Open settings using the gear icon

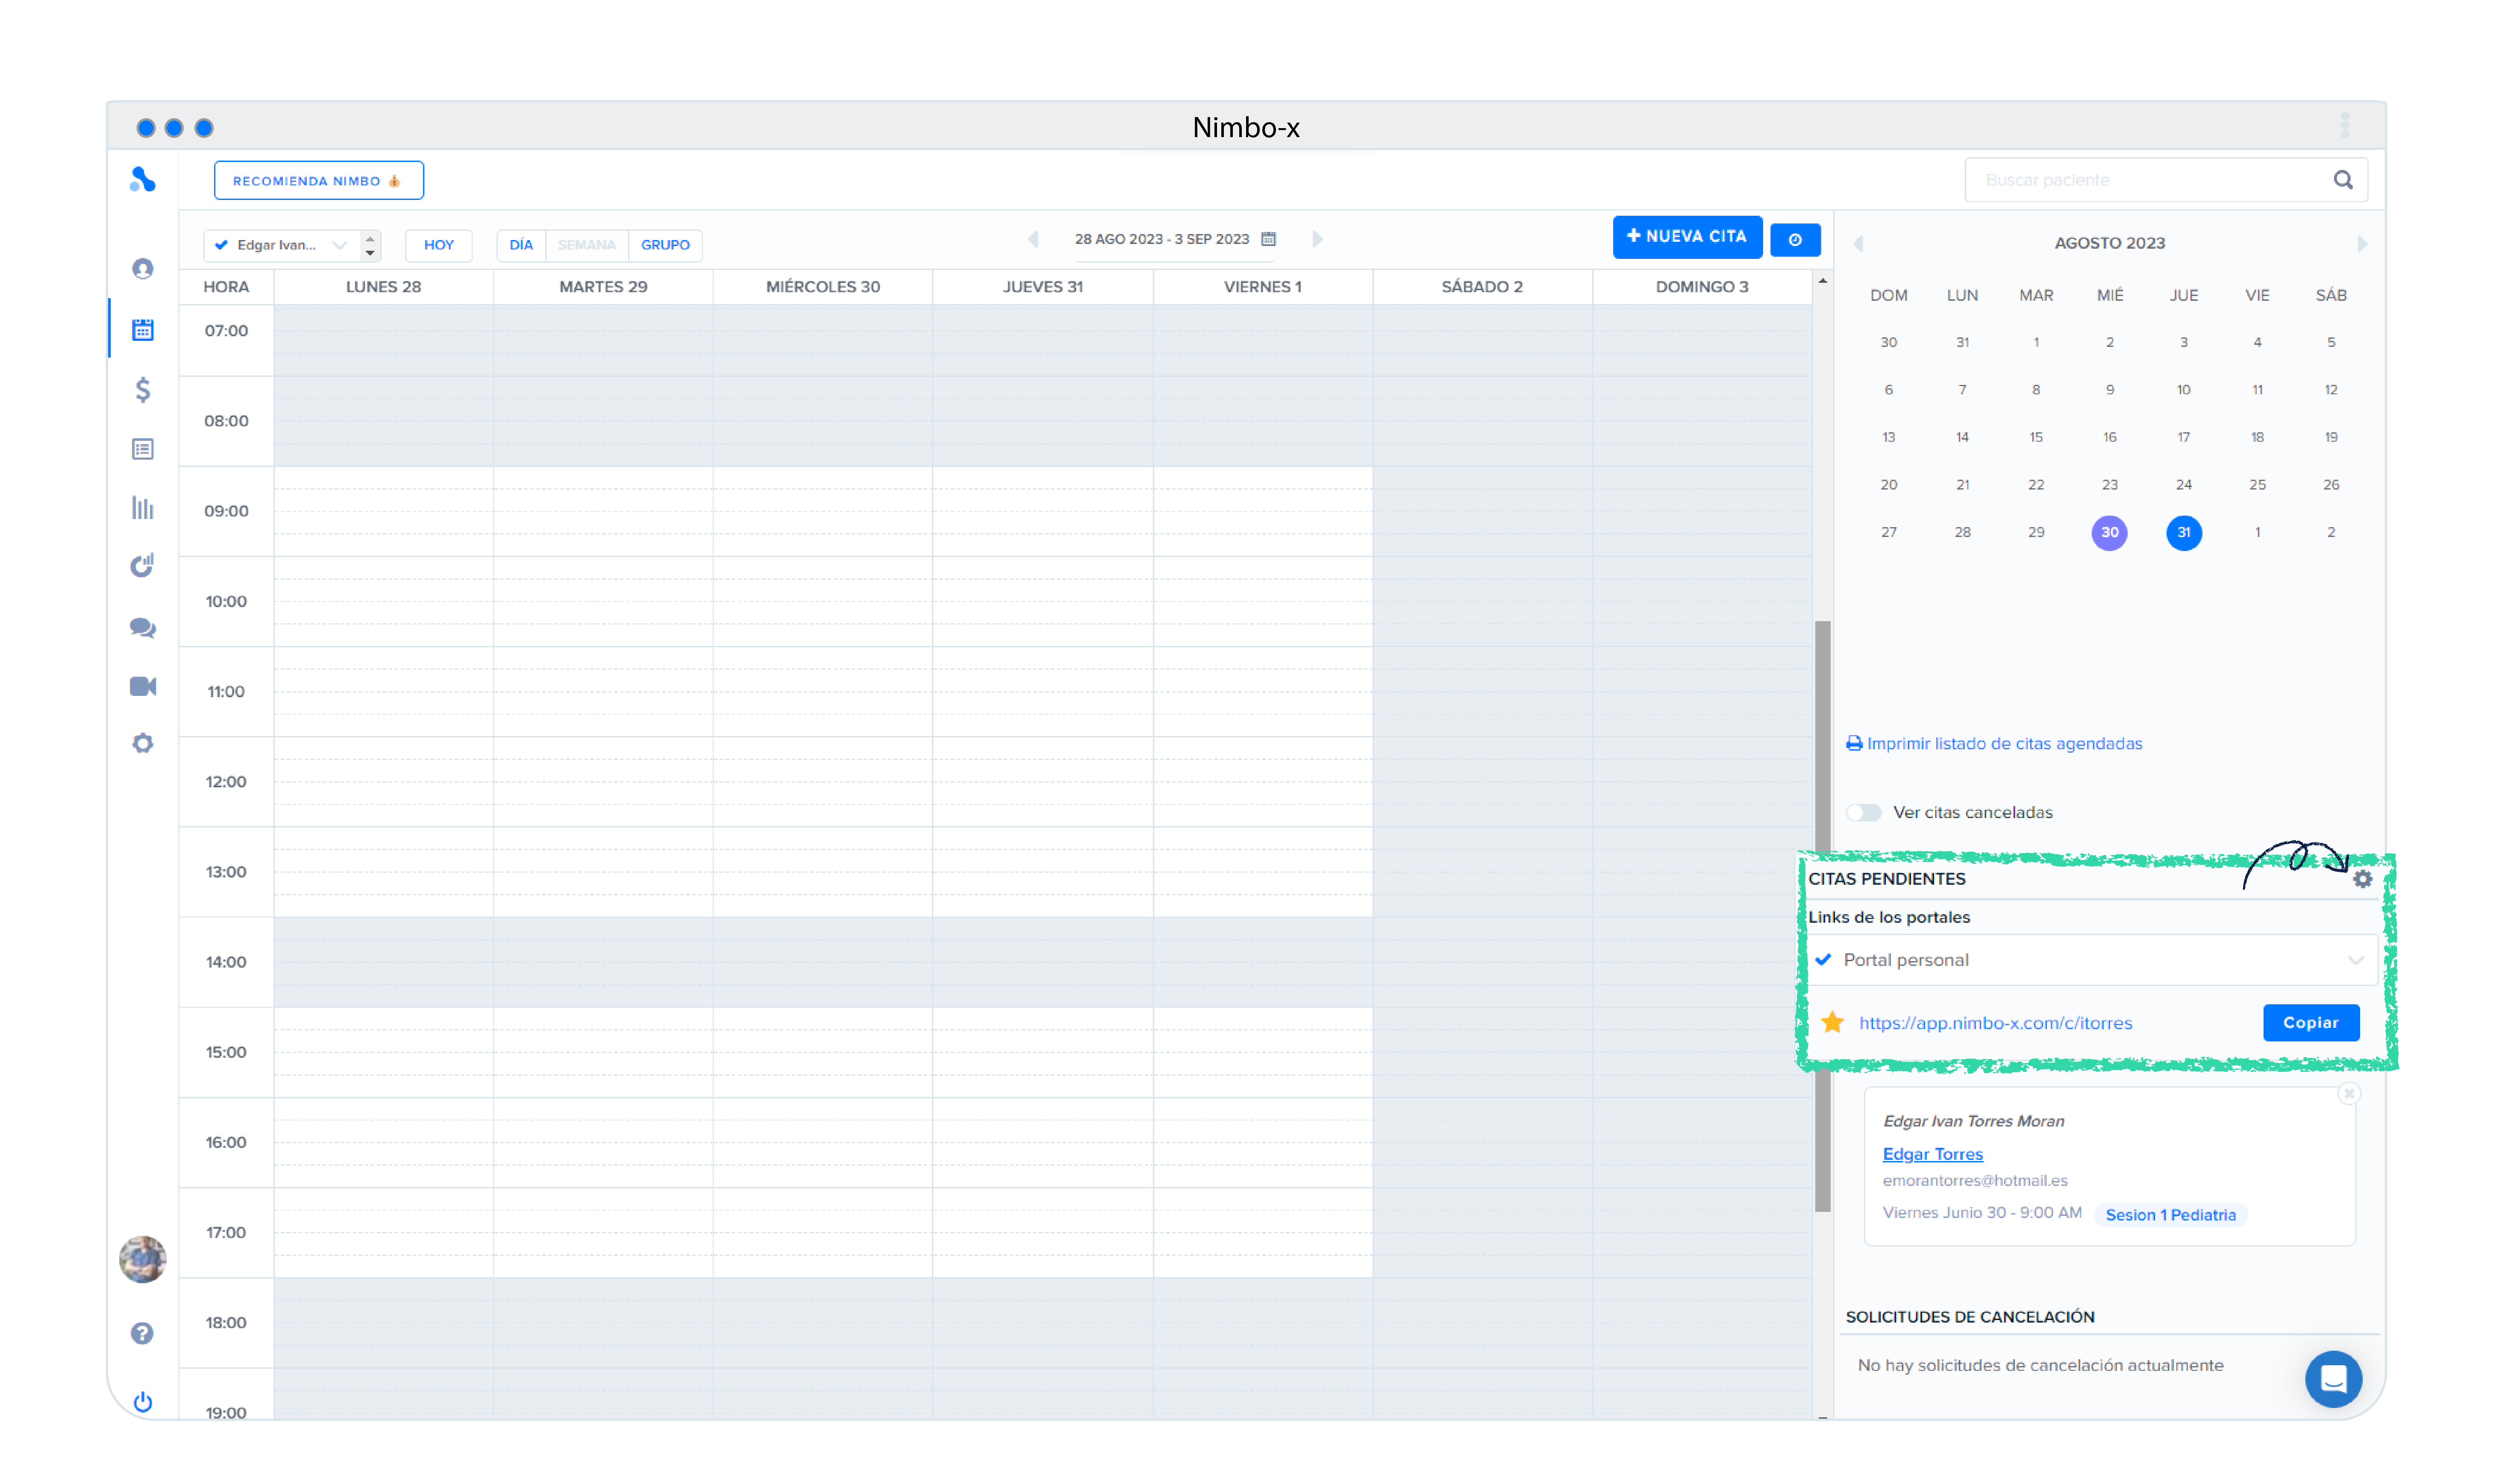click(143, 743)
